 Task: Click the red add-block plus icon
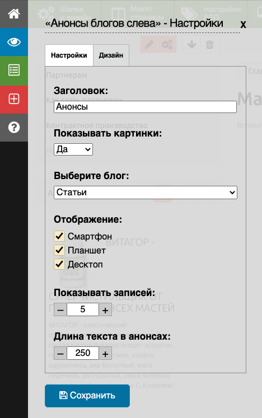tap(14, 99)
